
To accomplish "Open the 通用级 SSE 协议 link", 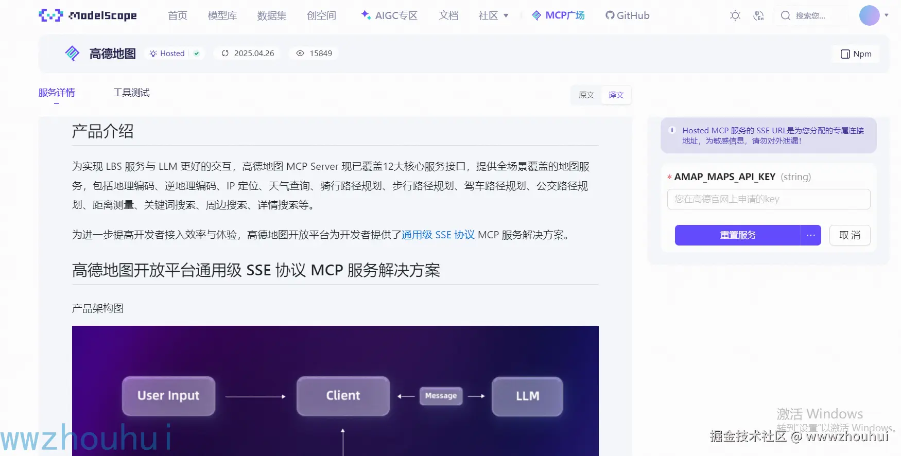I will [438, 235].
